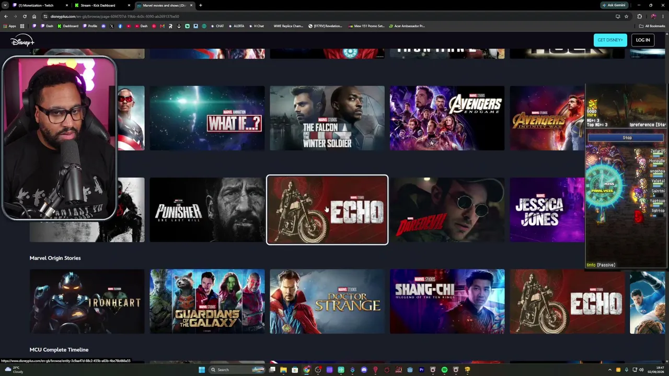View site information icon in address bar

point(45,16)
